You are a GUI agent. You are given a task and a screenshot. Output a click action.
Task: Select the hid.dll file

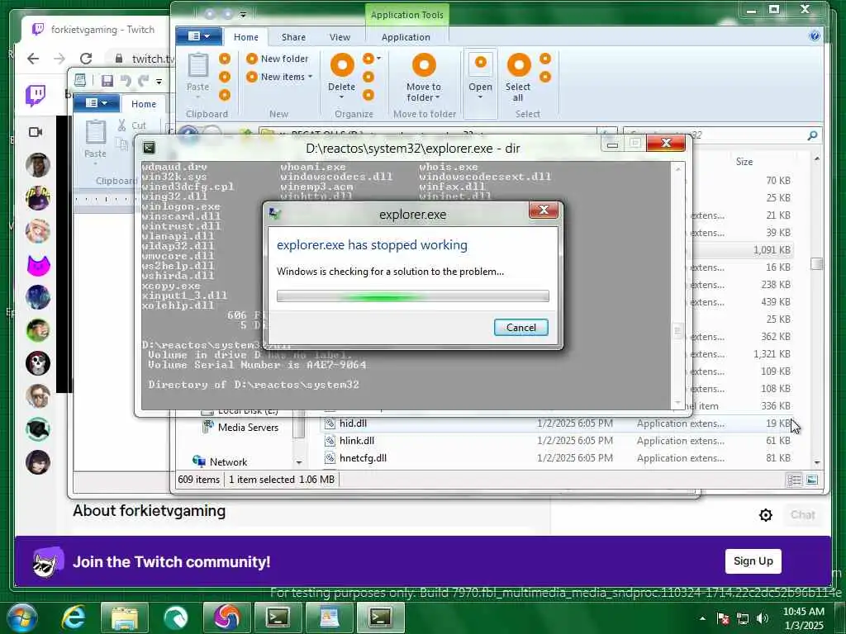(x=353, y=423)
